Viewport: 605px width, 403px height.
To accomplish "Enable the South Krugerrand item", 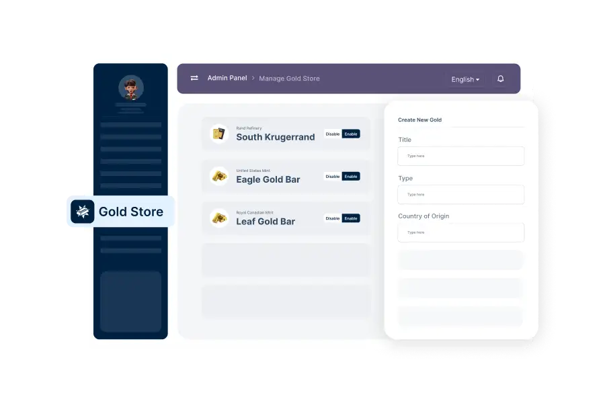I will (x=351, y=134).
